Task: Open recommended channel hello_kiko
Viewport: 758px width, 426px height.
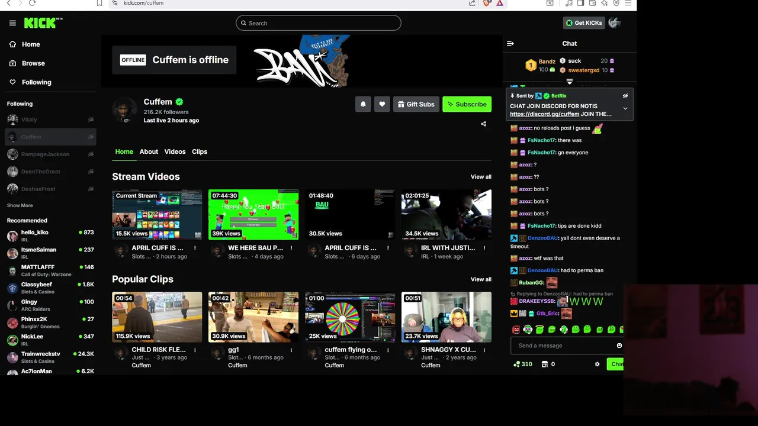Action: click(50, 235)
